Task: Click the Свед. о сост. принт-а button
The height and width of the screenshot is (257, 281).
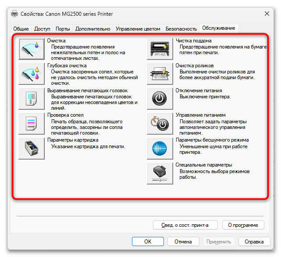Action: tap(185, 225)
